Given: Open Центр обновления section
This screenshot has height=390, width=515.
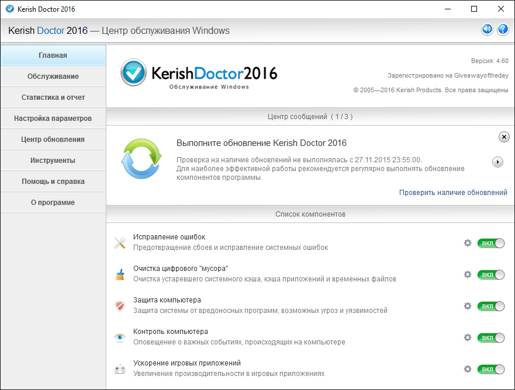Looking at the screenshot, I should (53, 139).
